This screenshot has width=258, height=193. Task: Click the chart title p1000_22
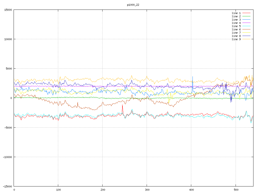133,5
